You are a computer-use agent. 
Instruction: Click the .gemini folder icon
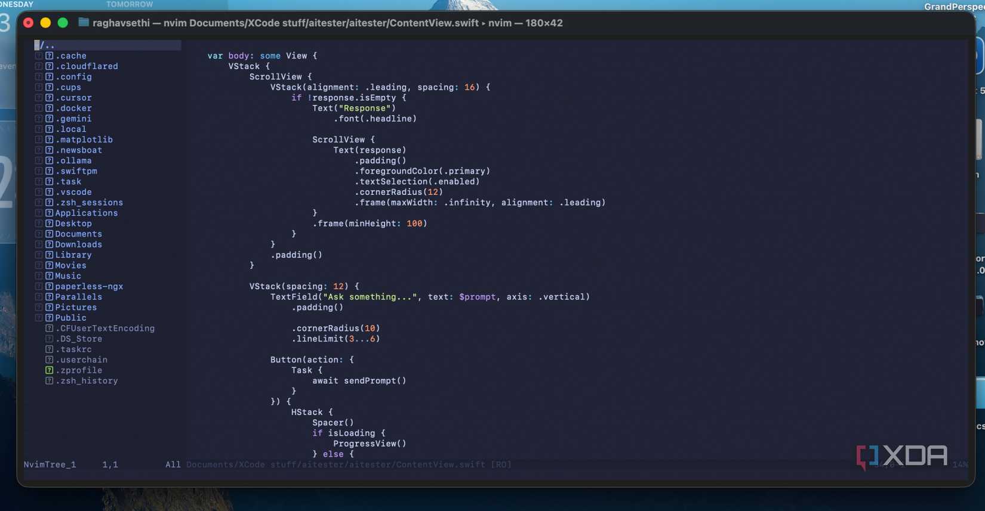(x=50, y=119)
